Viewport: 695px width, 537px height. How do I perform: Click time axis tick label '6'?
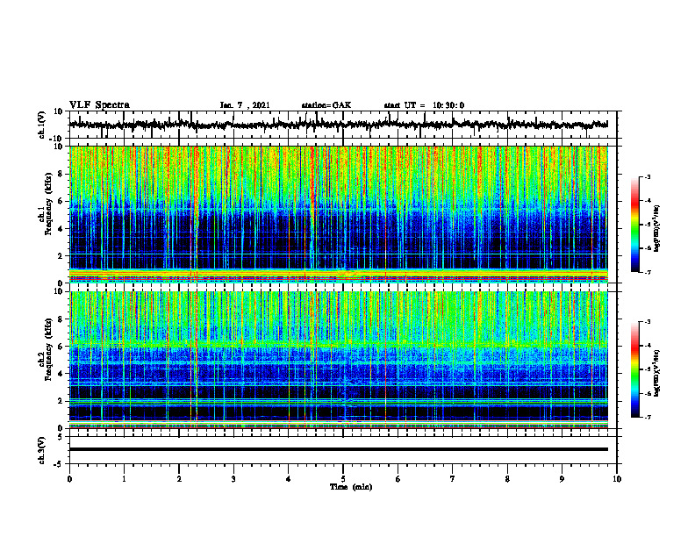tap(398, 479)
